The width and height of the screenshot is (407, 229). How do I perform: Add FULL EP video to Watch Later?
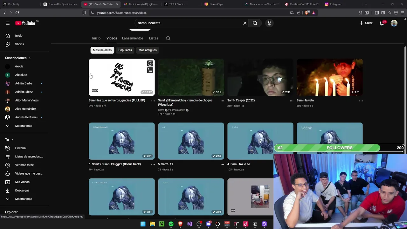tap(150, 63)
